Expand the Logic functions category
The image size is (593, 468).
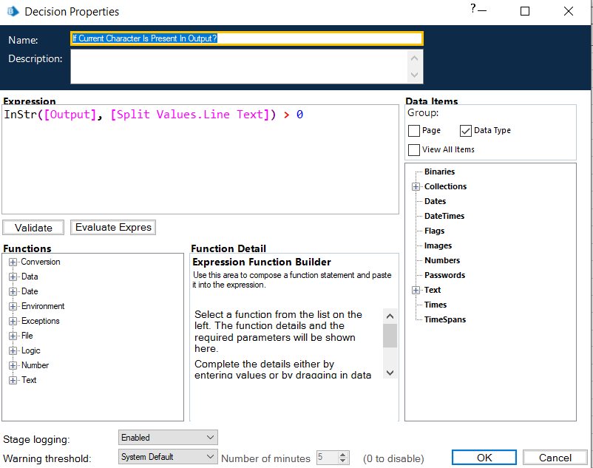tap(13, 350)
